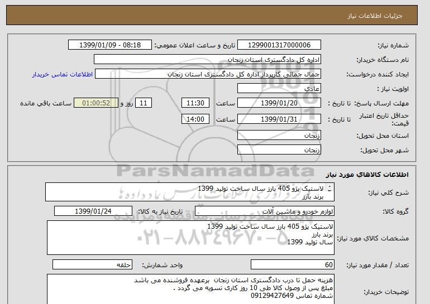Click the goods group field لوازم خودرو و ماشین آلات
This screenshot has width=430, height=304.
pos(264,211)
